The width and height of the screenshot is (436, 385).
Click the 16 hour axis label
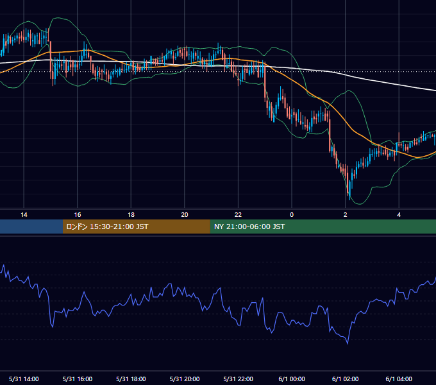(x=78, y=215)
